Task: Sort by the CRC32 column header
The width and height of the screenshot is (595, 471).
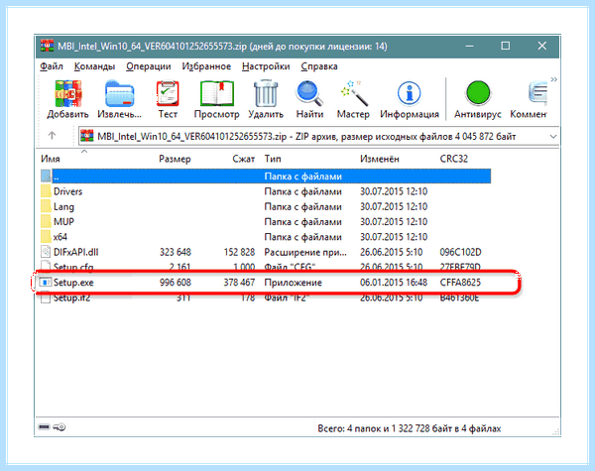Action: pos(453,159)
